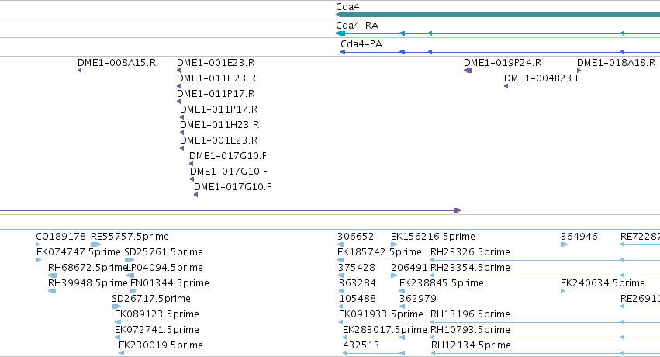Click the Cda4 gene label
Image resolution: width=660 pixels, height=357 pixels.
pyautogui.click(x=347, y=7)
